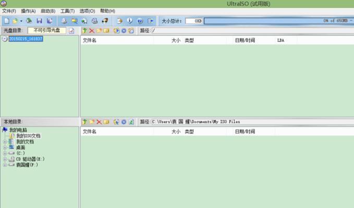Viewport: 354px width, 208px height.
Task: Delete with red X in the local directory toolbar
Action: coord(99,122)
